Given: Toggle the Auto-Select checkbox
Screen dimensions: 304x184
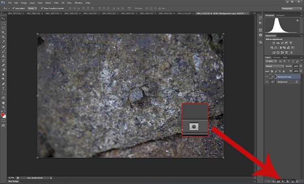Looking at the screenshot, I should click(x=13, y=9).
